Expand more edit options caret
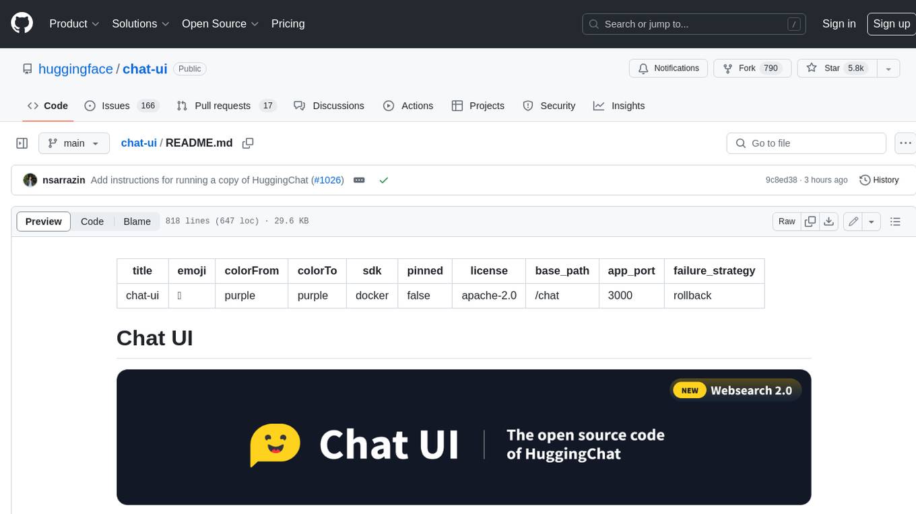This screenshot has width=916, height=514. 872,221
